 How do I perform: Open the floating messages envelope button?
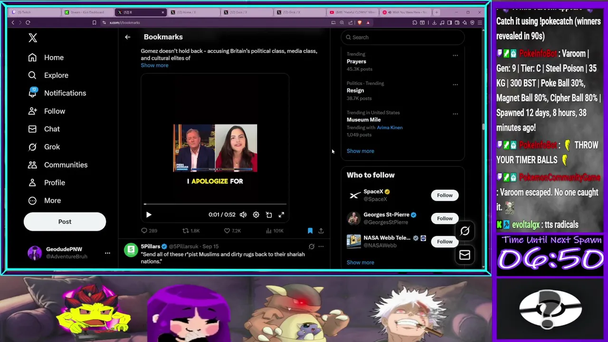465,255
